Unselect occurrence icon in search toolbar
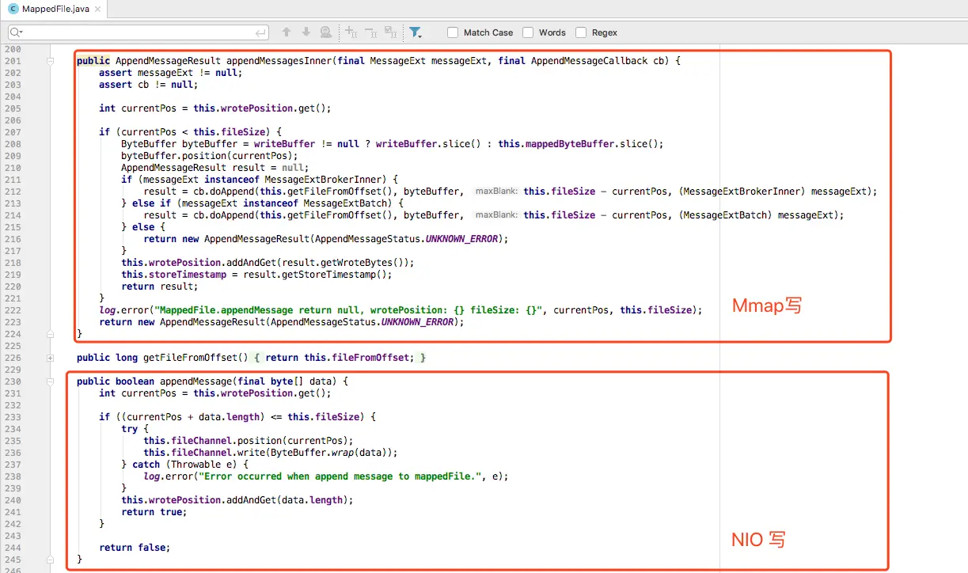The height and width of the screenshot is (573, 968). [370, 32]
